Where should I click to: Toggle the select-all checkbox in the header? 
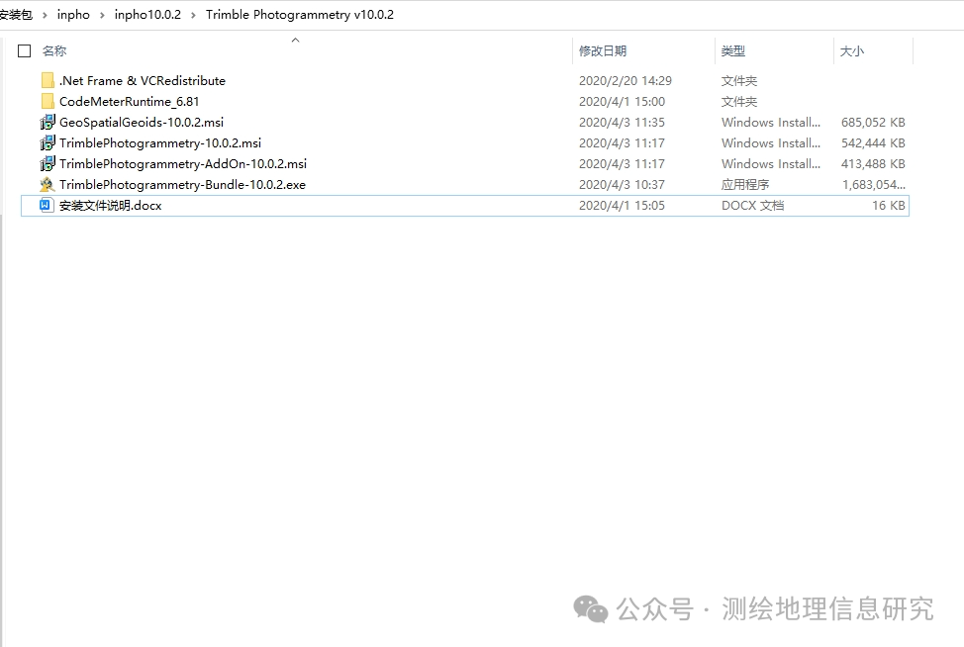click(24, 49)
